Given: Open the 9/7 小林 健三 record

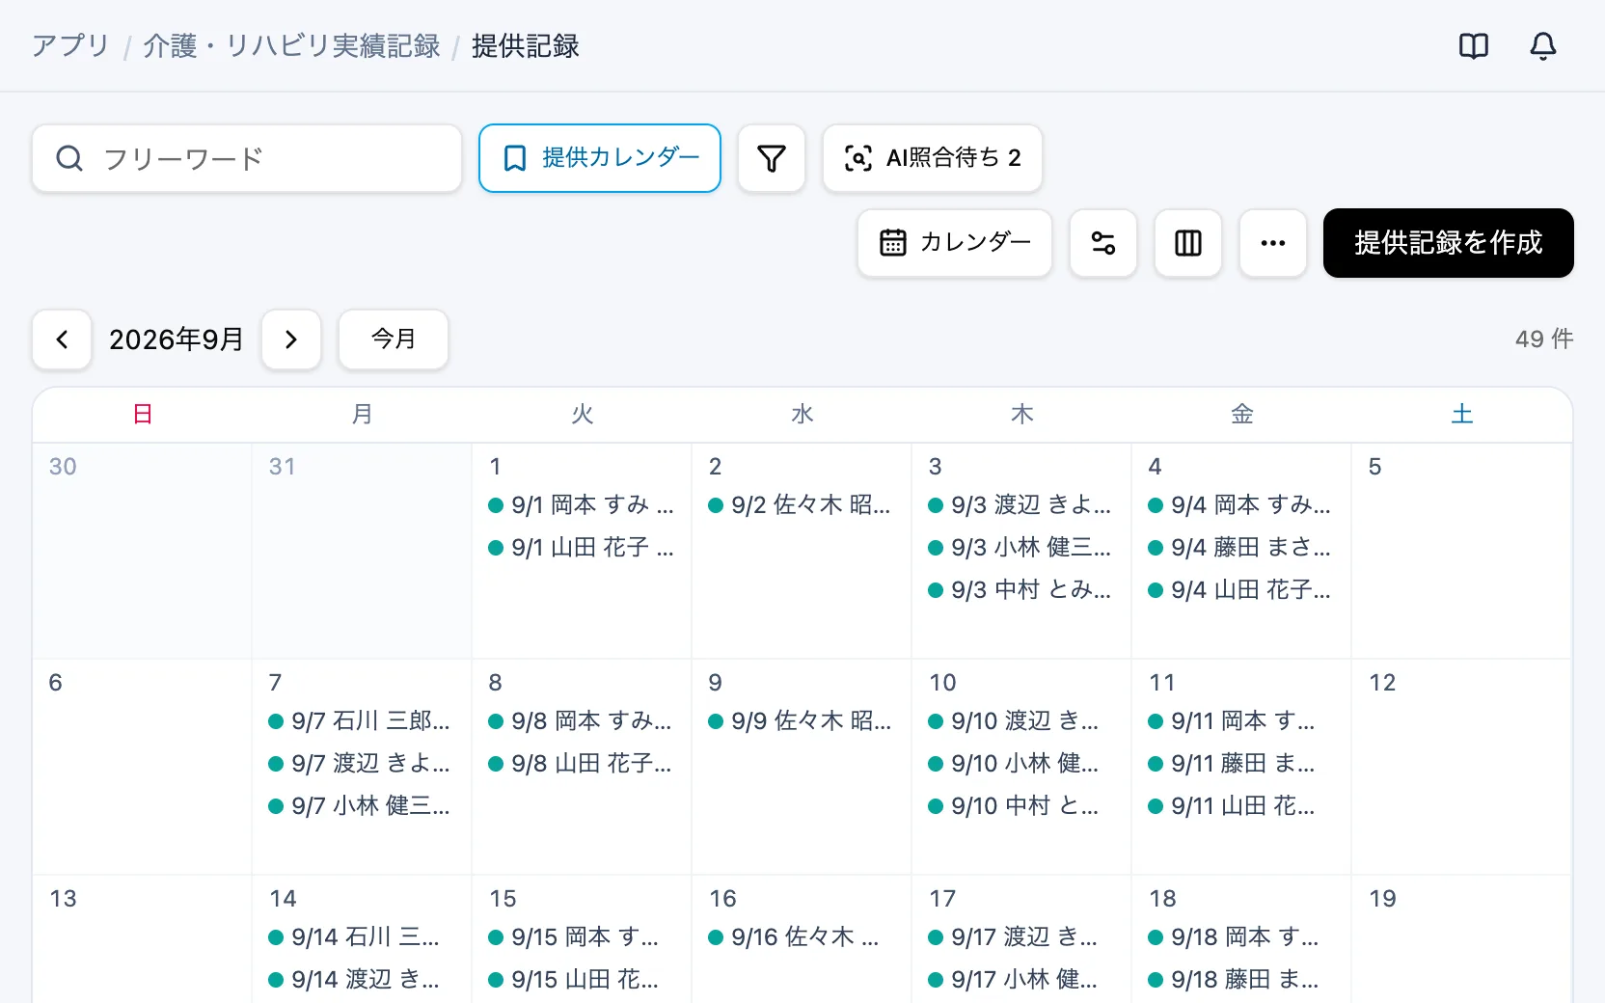Looking at the screenshot, I should point(361,806).
